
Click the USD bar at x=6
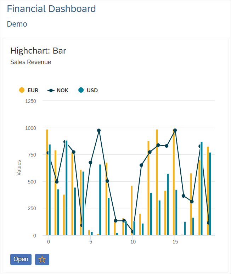[x=100, y=200]
